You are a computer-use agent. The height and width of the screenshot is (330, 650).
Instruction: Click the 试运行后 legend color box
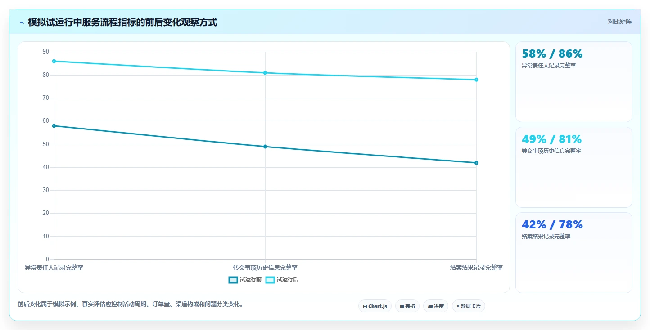pyautogui.click(x=270, y=280)
